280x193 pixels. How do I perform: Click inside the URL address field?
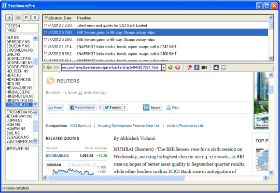(111, 68)
